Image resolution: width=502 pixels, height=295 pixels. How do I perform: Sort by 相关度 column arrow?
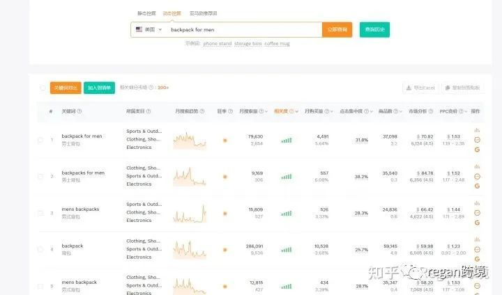pos(297,111)
